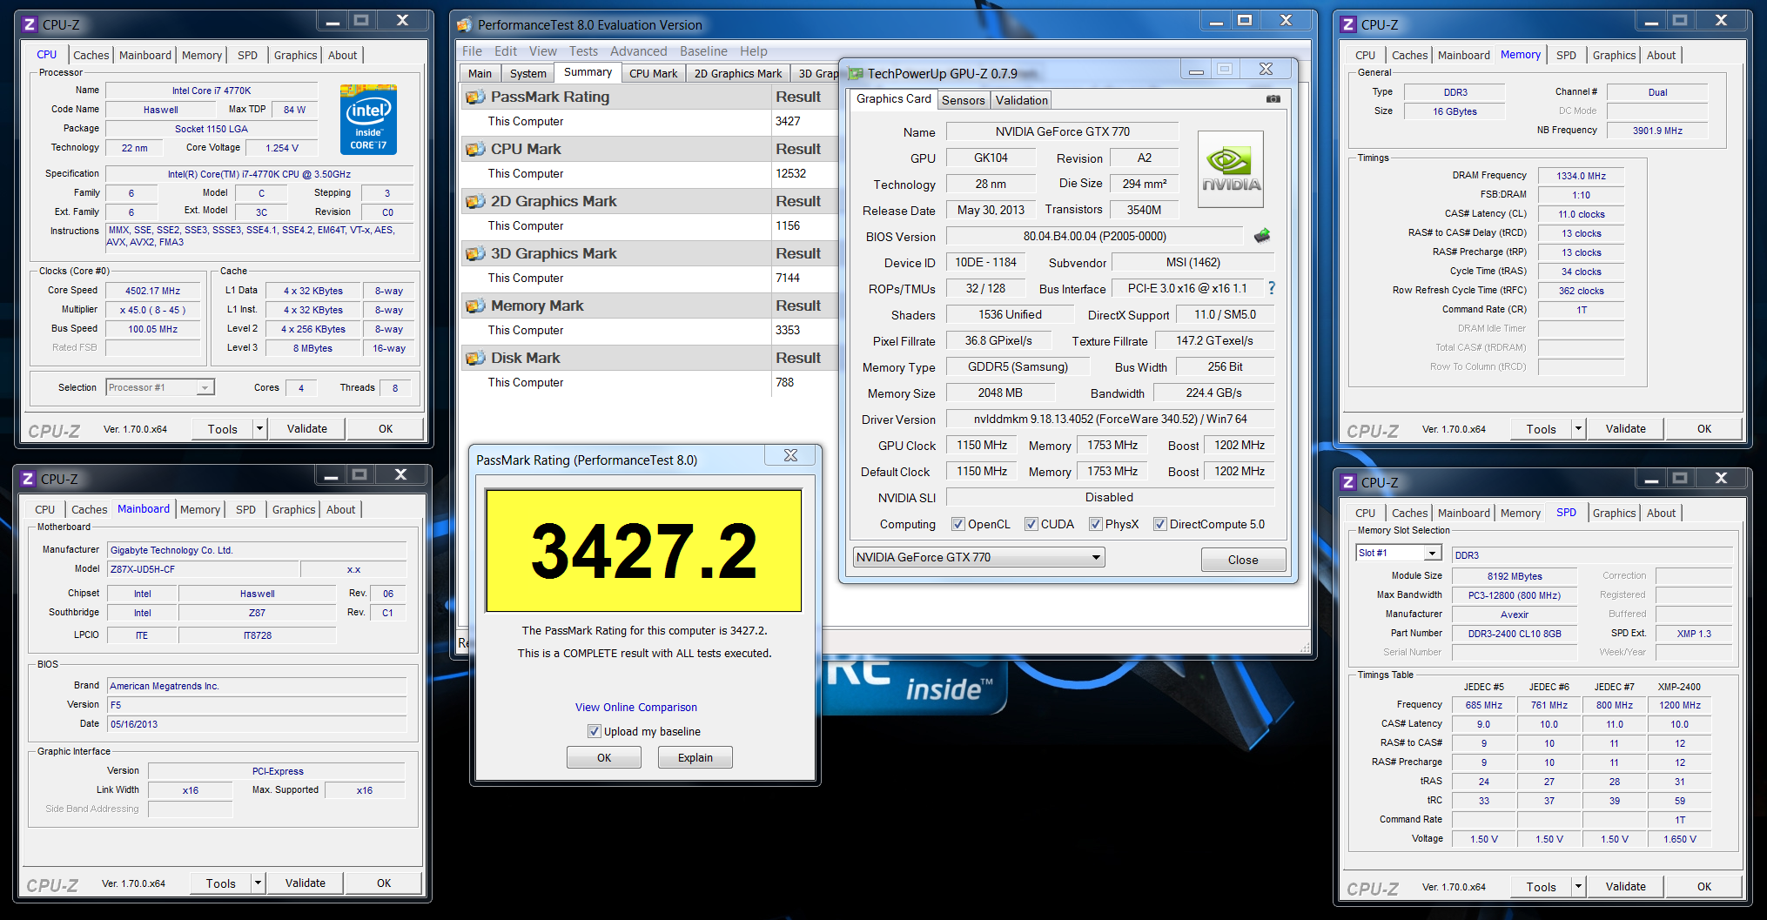Image resolution: width=1767 pixels, height=920 pixels.
Task: Switch to the System tab in PerformanceTest
Action: click(528, 73)
